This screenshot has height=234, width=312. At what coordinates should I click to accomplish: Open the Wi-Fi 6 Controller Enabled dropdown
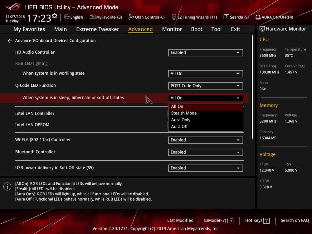pos(206,140)
